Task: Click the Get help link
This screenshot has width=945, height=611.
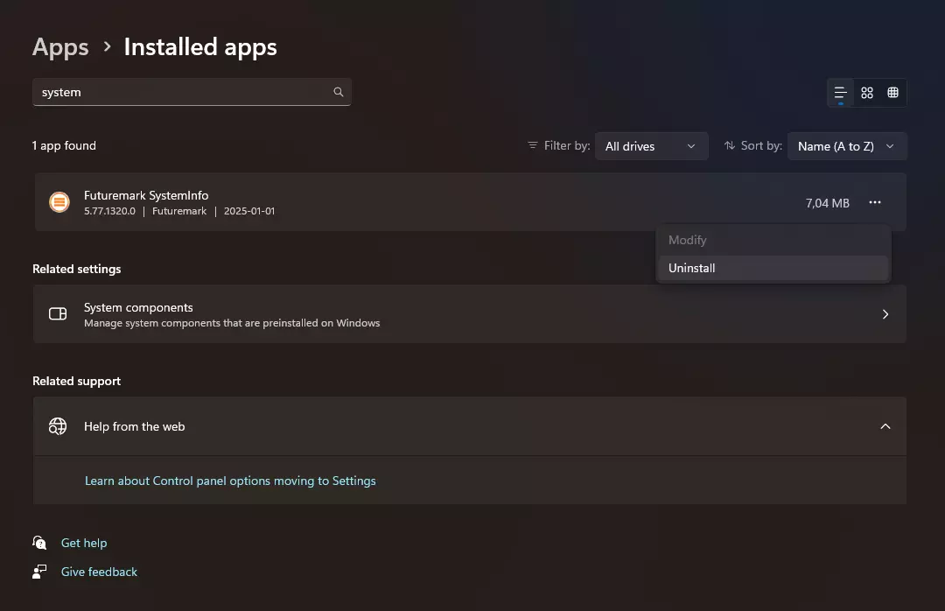Action: pos(84,543)
